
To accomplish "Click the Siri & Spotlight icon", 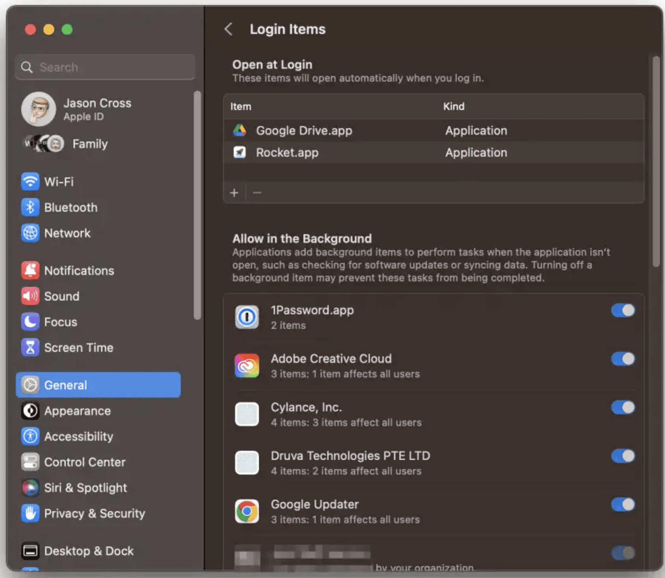I will [x=30, y=488].
